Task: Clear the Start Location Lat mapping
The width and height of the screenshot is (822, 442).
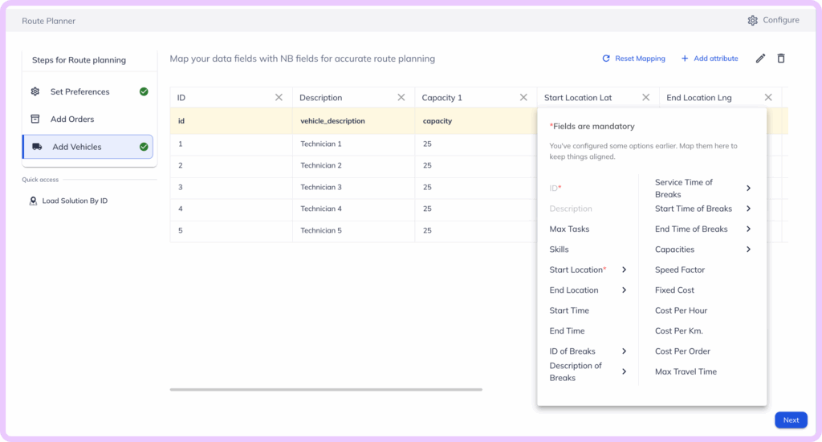Action: pos(645,97)
